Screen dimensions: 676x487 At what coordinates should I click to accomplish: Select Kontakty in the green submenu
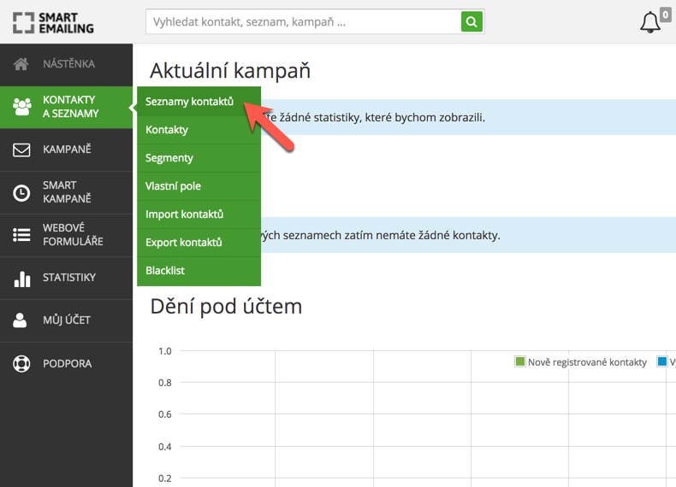tap(167, 130)
